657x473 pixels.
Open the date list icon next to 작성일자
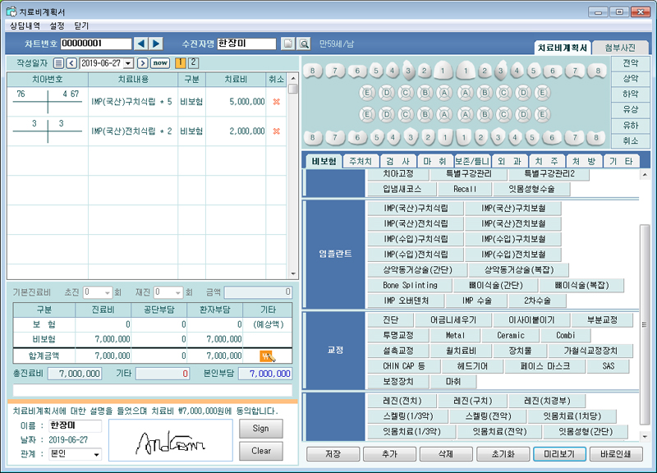point(58,63)
